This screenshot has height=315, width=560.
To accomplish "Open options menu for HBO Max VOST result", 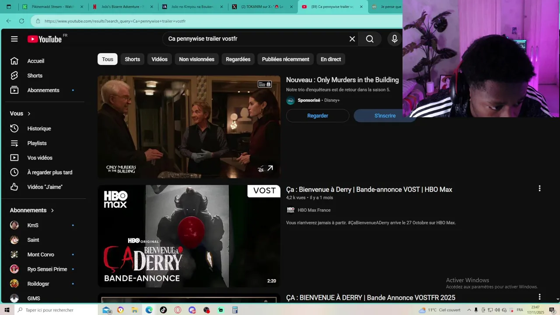I will (x=539, y=189).
